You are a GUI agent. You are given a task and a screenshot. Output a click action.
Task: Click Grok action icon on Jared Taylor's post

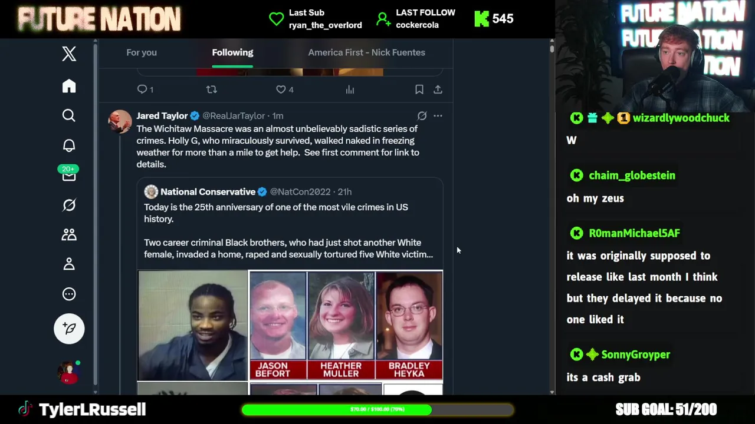(422, 116)
